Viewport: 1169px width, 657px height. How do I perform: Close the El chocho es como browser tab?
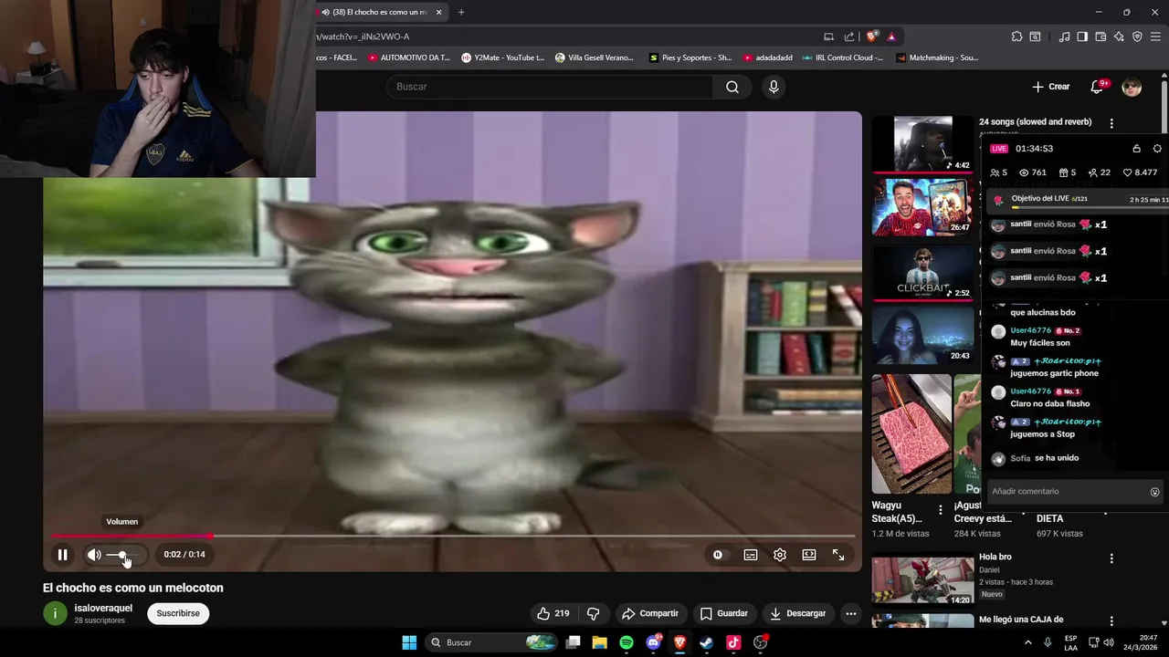click(438, 12)
